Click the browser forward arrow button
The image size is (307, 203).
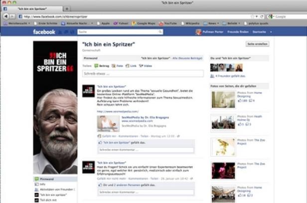(x=12, y=16)
